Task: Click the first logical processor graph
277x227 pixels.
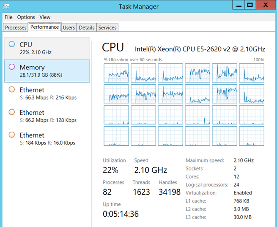Action: click(x=116, y=73)
